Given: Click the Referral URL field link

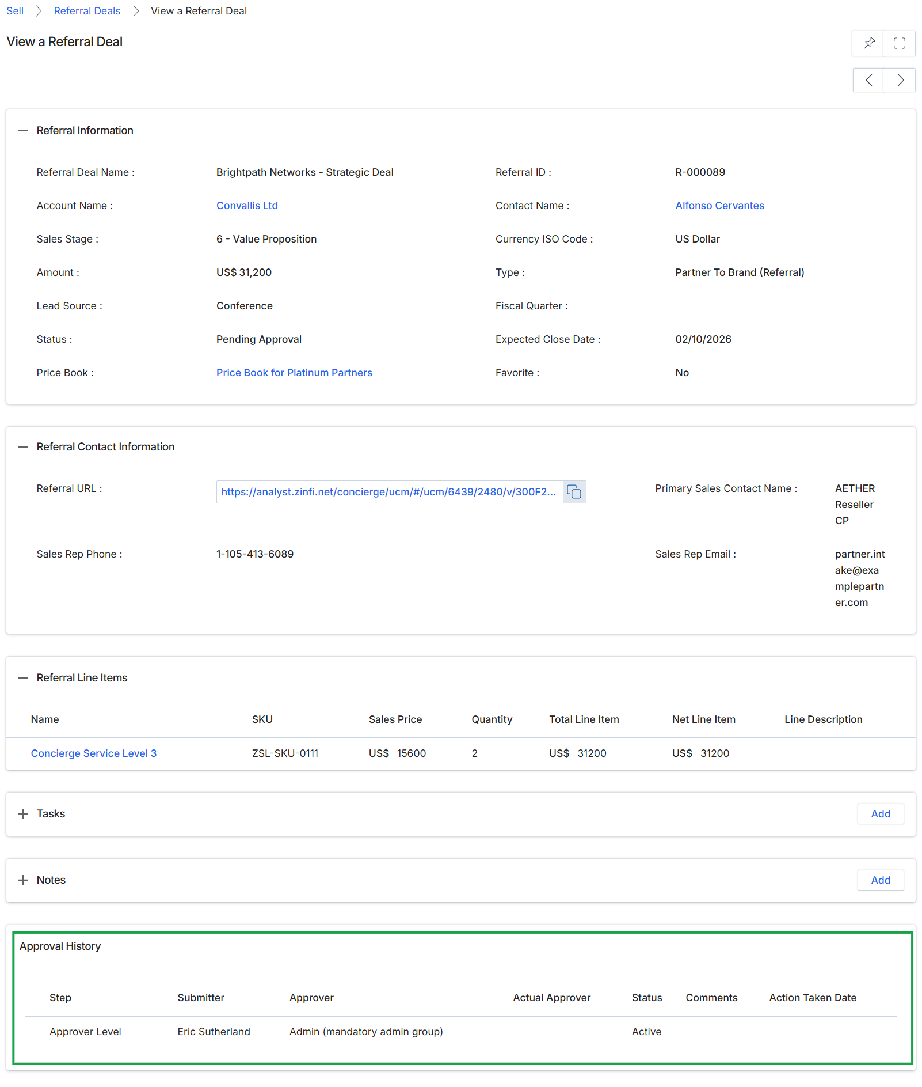Looking at the screenshot, I should coord(388,492).
